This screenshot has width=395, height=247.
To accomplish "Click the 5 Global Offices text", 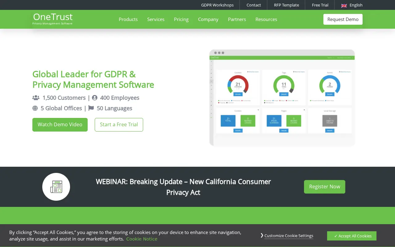I will coord(61,108).
